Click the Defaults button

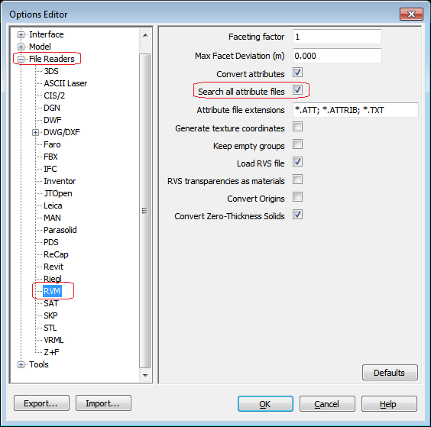pyautogui.click(x=390, y=373)
